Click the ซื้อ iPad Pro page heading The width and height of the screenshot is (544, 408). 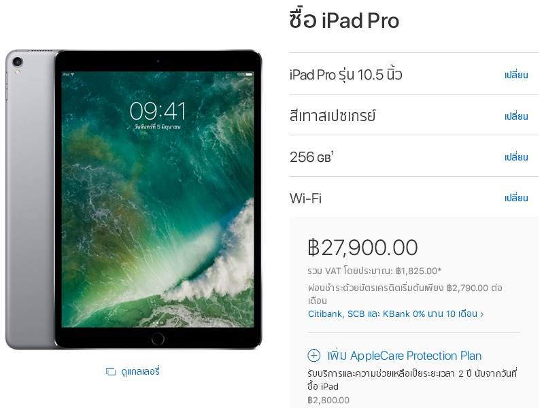[x=344, y=19]
